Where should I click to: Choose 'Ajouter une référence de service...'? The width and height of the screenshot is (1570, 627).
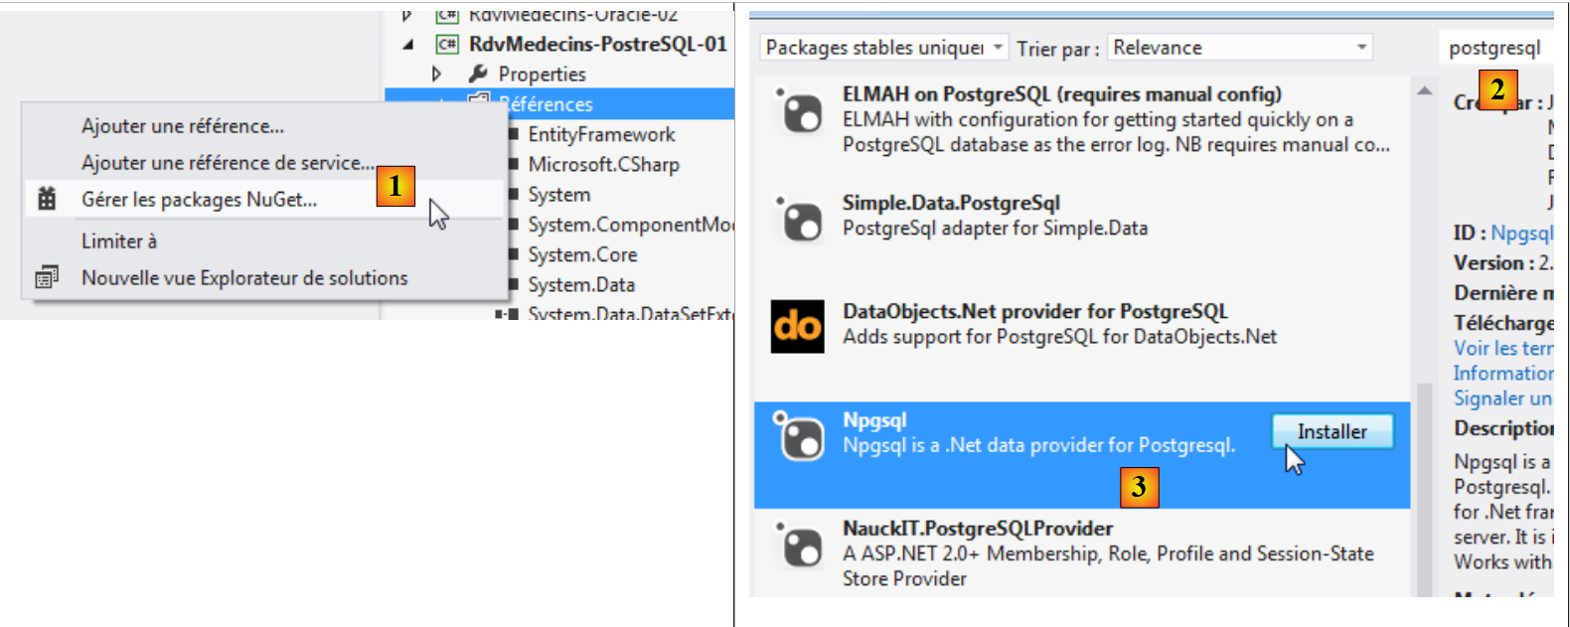tap(228, 162)
